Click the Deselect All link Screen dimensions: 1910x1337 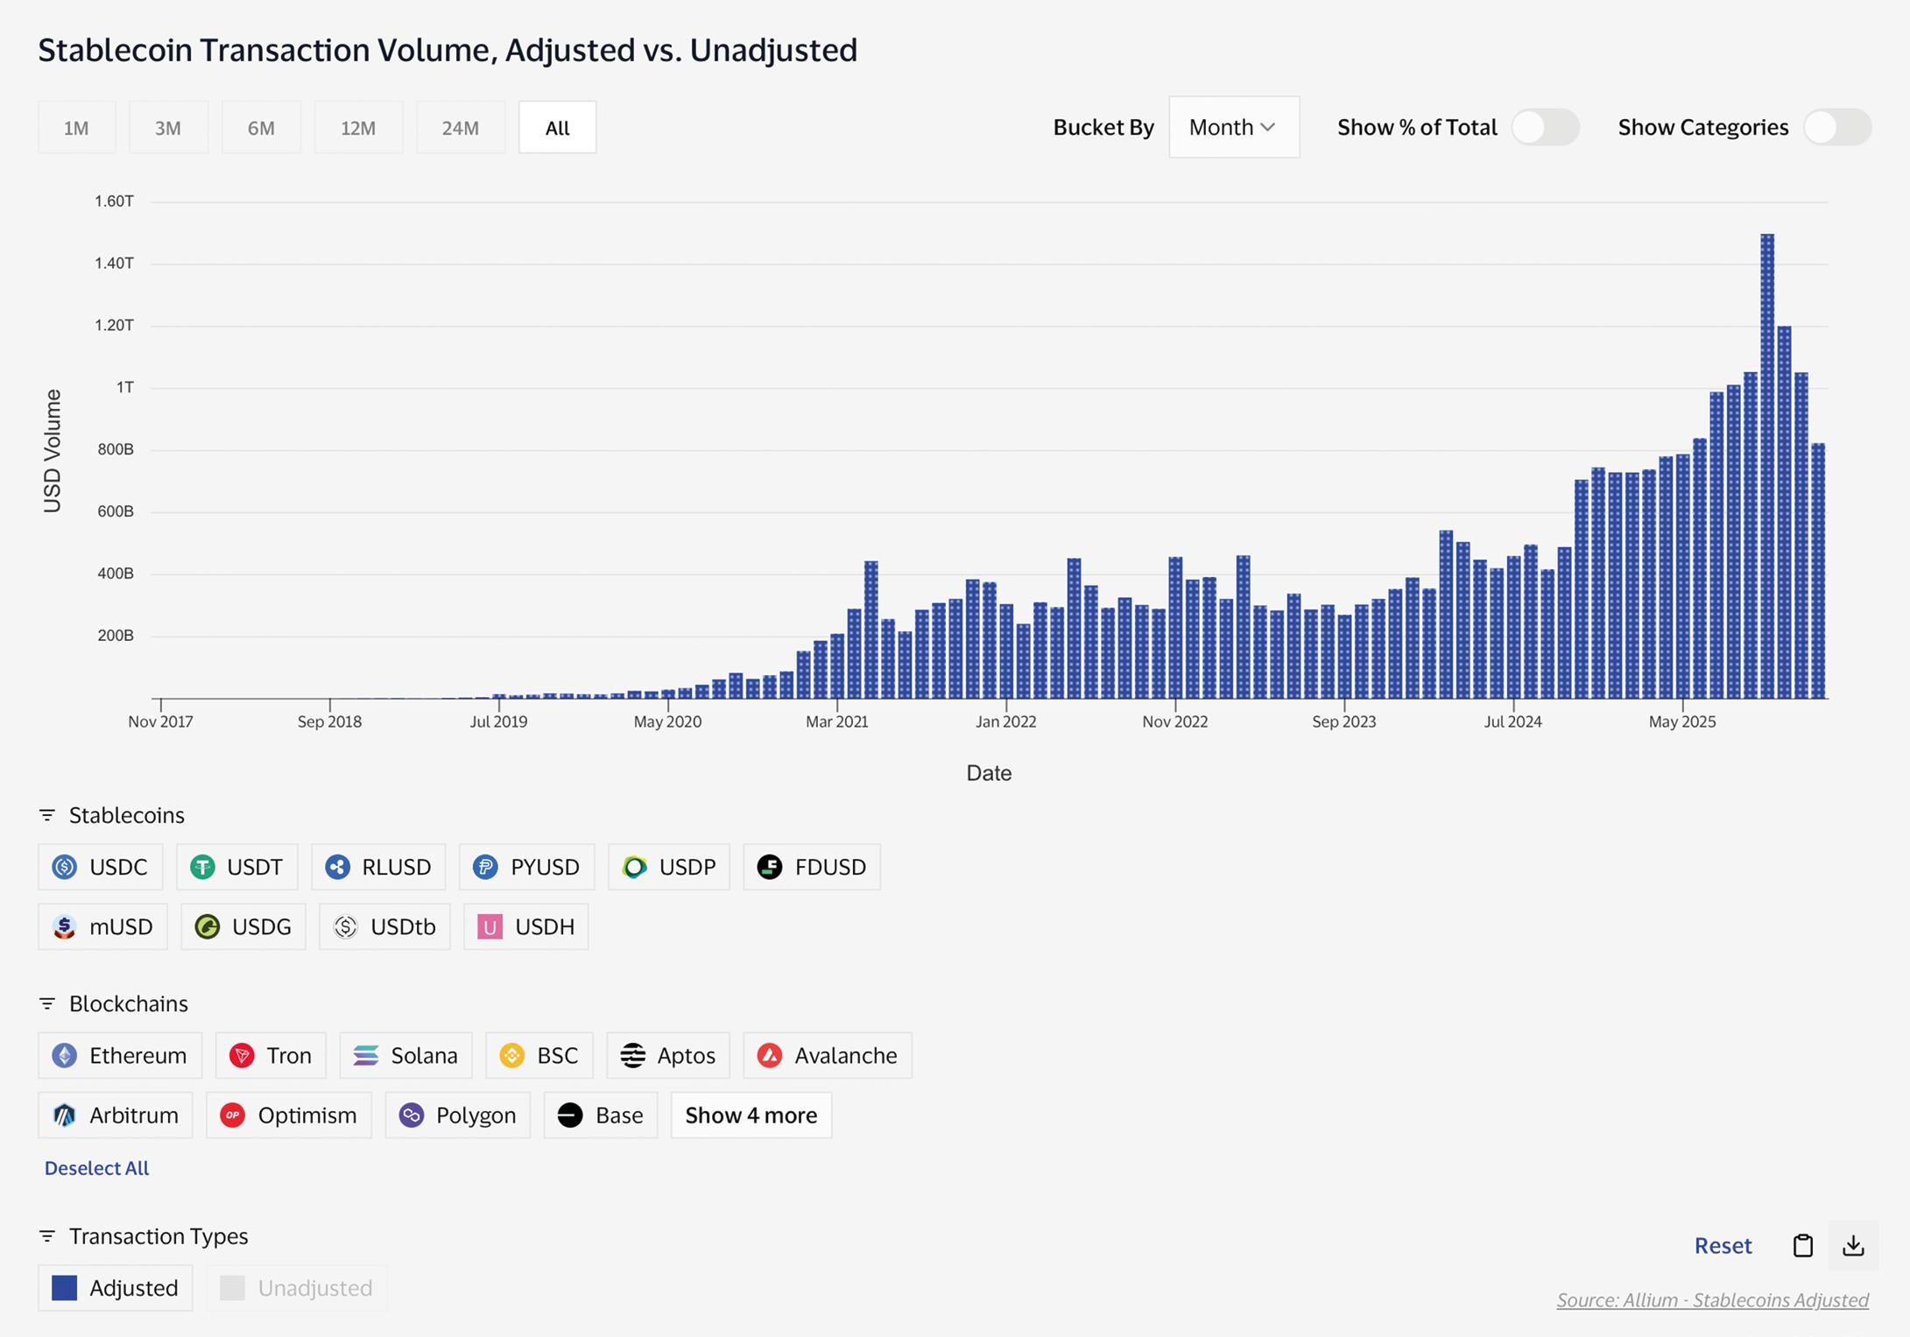coord(96,1168)
